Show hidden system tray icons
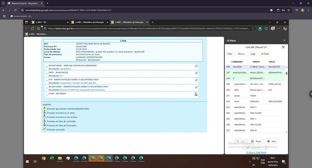312x168 pixels. click(x=250, y=162)
